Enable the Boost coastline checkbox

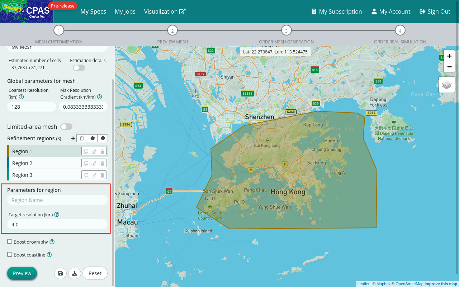click(x=10, y=254)
